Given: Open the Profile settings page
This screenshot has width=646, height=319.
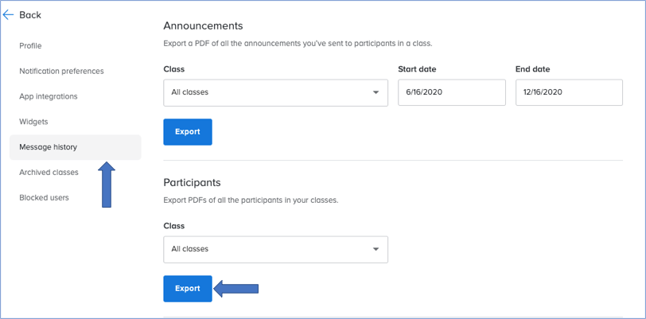Looking at the screenshot, I should click(30, 46).
